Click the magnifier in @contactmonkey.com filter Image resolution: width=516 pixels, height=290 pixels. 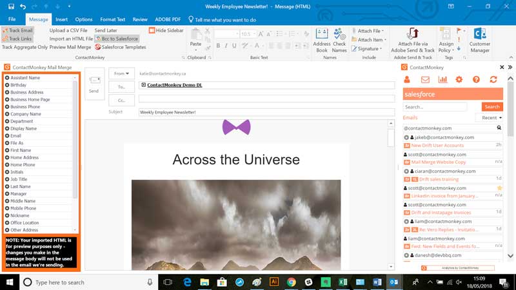(x=499, y=128)
